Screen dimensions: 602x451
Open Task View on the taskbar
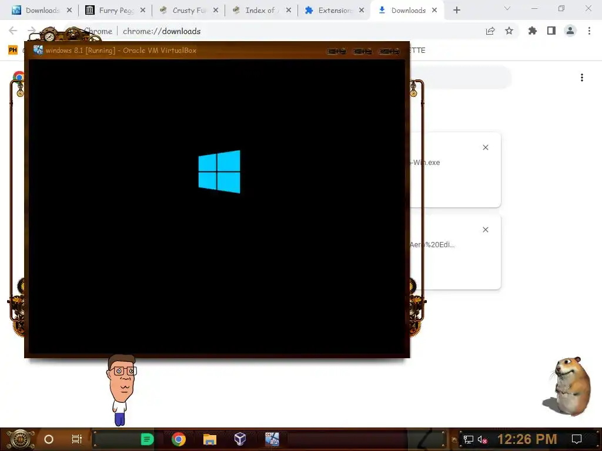pyautogui.click(x=77, y=439)
